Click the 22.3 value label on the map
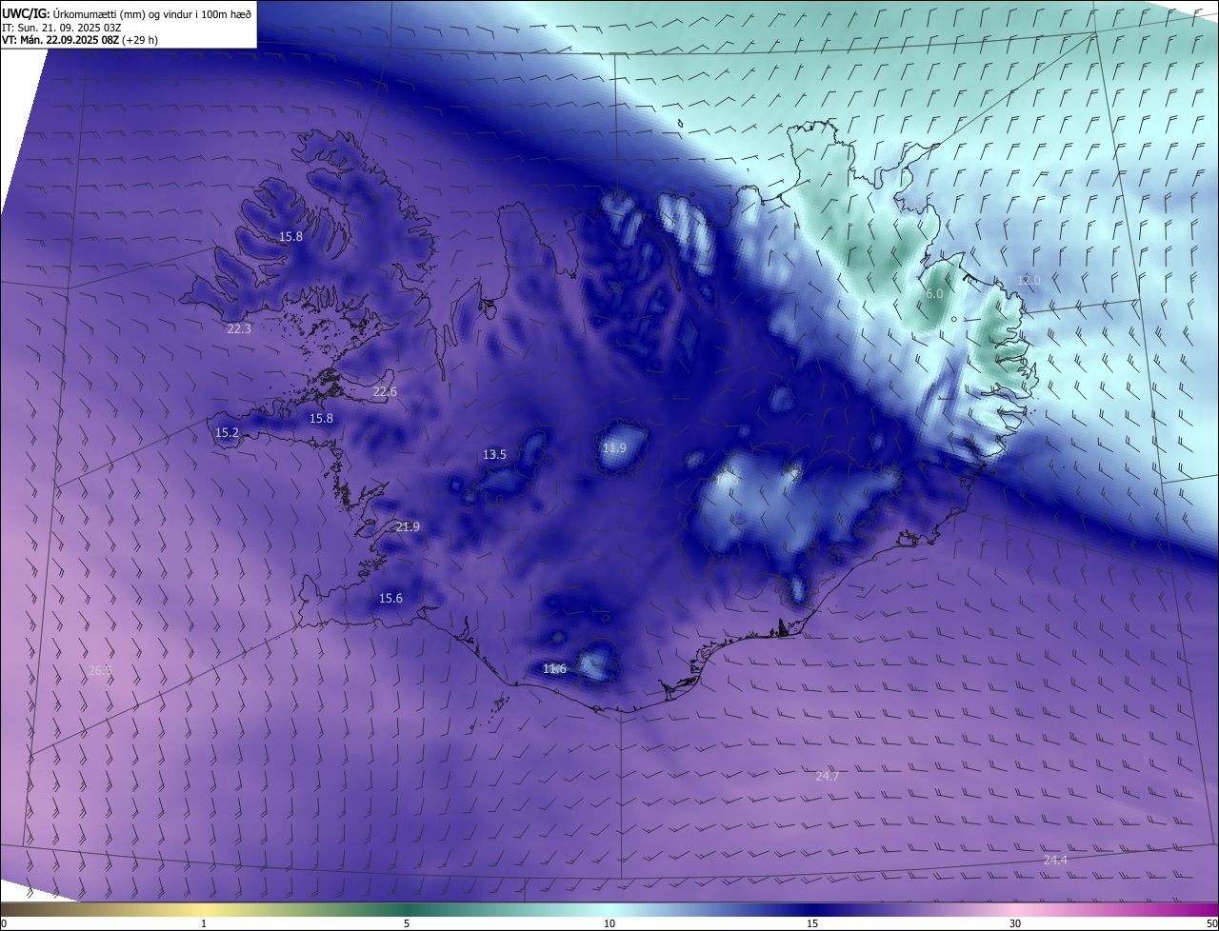This screenshot has width=1219, height=931. pyautogui.click(x=239, y=328)
